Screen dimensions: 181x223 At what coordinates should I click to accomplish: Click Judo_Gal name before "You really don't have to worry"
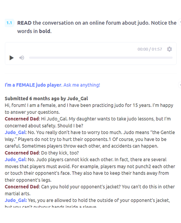point(15,132)
